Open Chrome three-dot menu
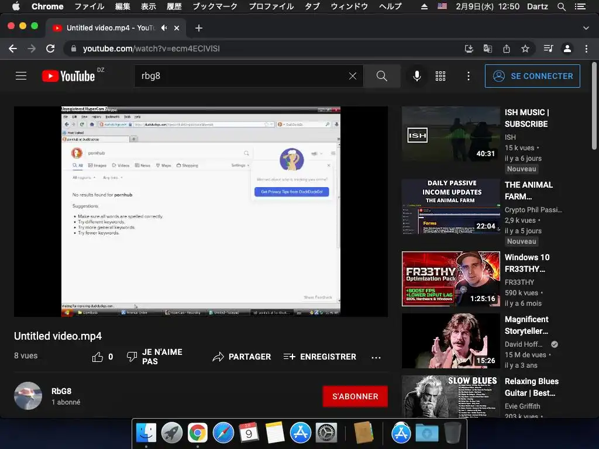 (586, 49)
